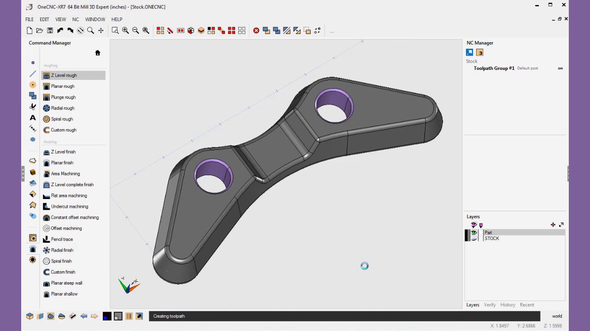Click the New file icon

point(29,31)
